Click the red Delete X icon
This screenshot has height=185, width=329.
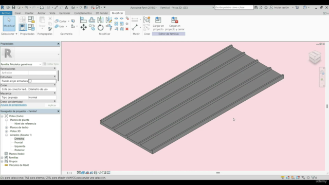127,29
